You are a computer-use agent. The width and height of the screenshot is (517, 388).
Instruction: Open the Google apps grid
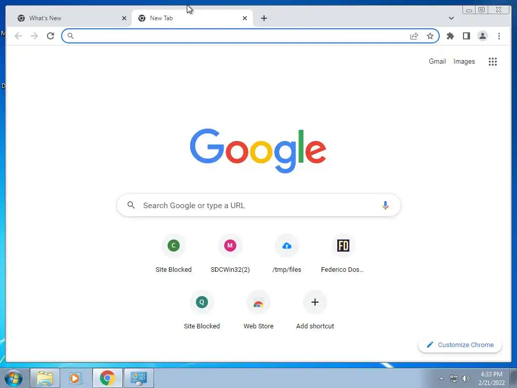[x=493, y=61]
